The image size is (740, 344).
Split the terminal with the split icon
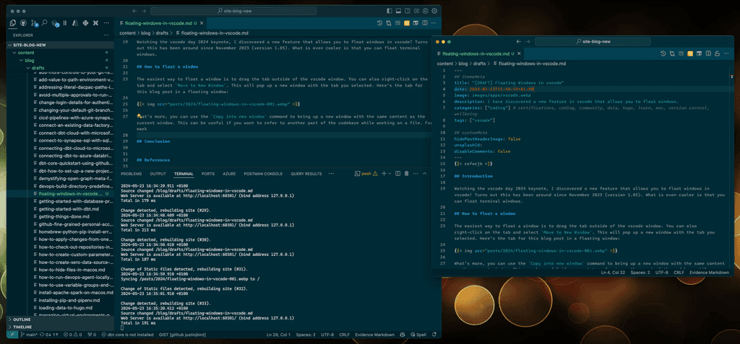point(397,174)
